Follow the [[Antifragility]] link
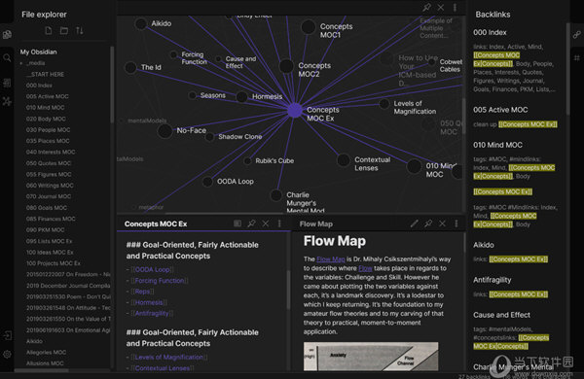The width and height of the screenshot is (584, 379). (x=152, y=313)
